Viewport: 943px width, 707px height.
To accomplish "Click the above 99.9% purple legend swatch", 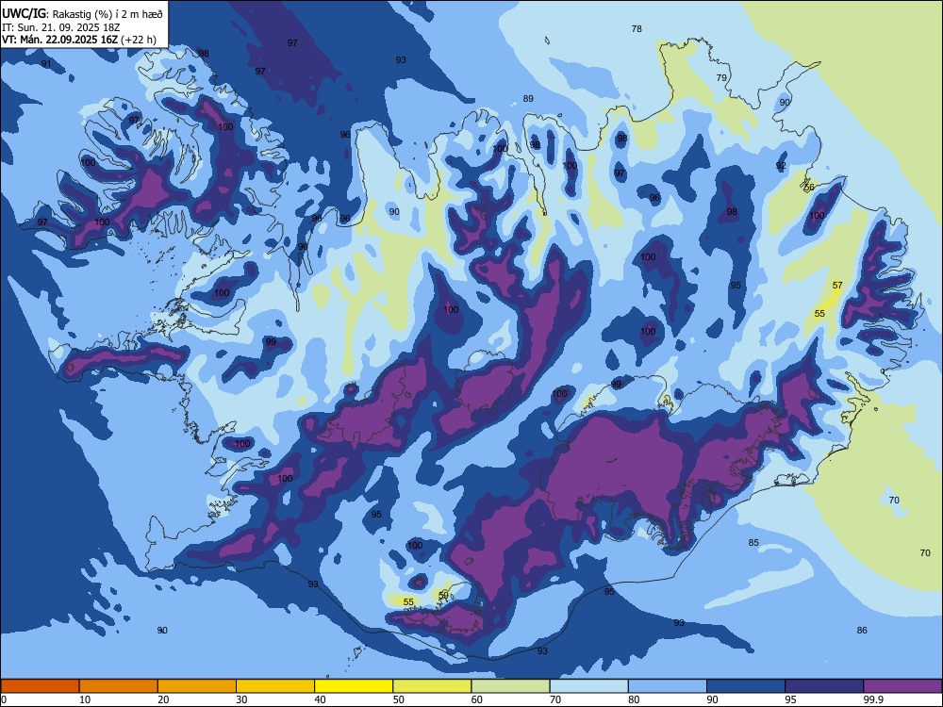I will (902, 686).
